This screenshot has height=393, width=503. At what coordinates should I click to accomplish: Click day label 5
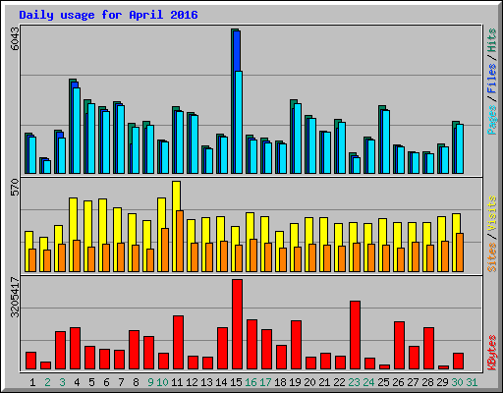[91, 382]
